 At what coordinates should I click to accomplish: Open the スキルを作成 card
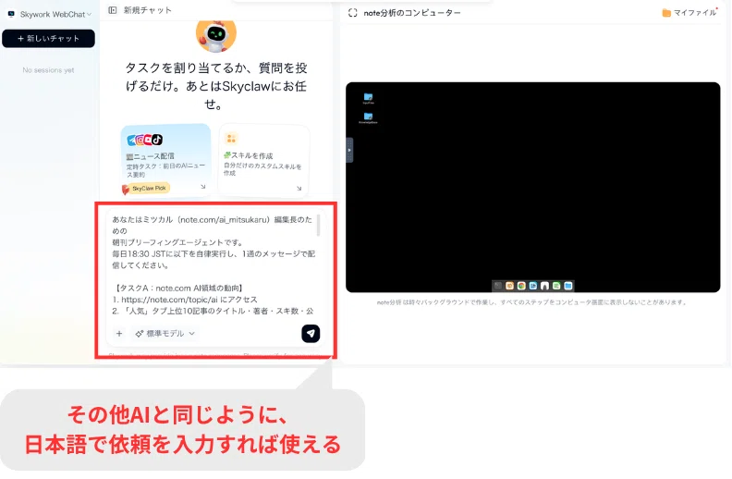tap(264, 160)
